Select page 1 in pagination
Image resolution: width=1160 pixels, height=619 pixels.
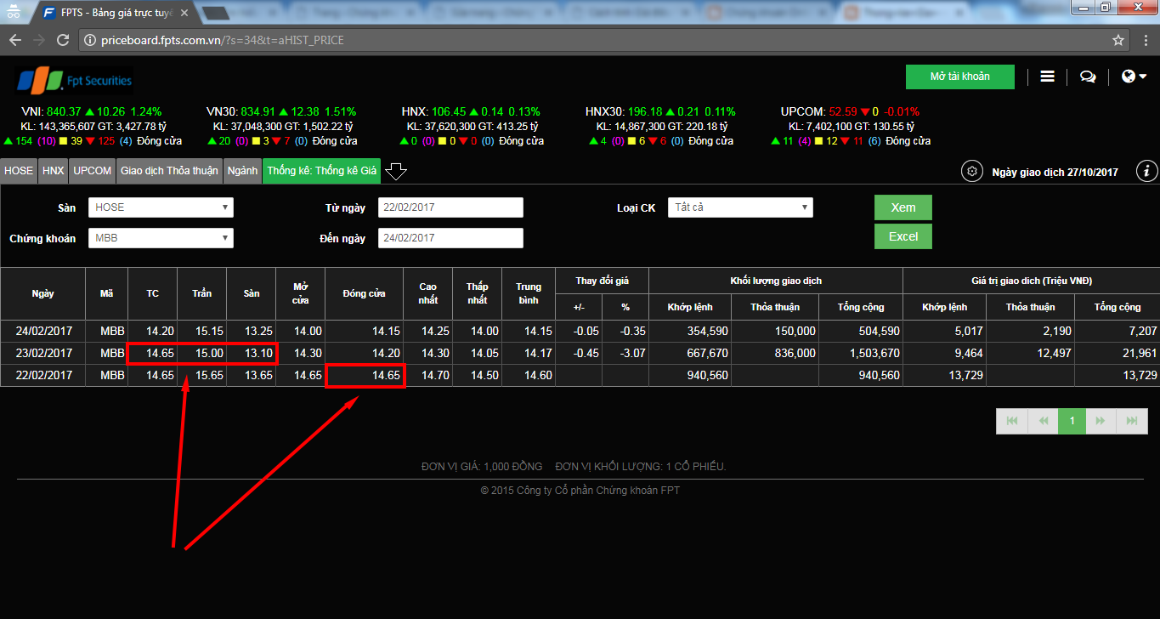1072,421
